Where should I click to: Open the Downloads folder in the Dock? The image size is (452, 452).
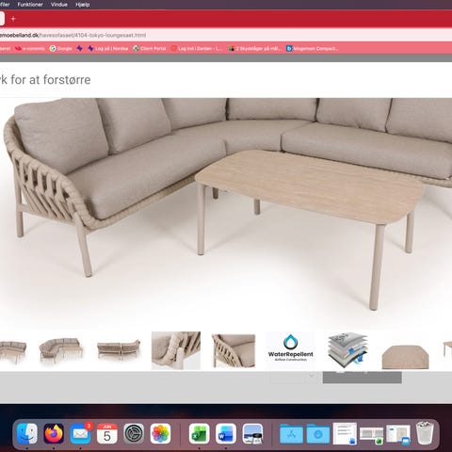click(318, 433)
